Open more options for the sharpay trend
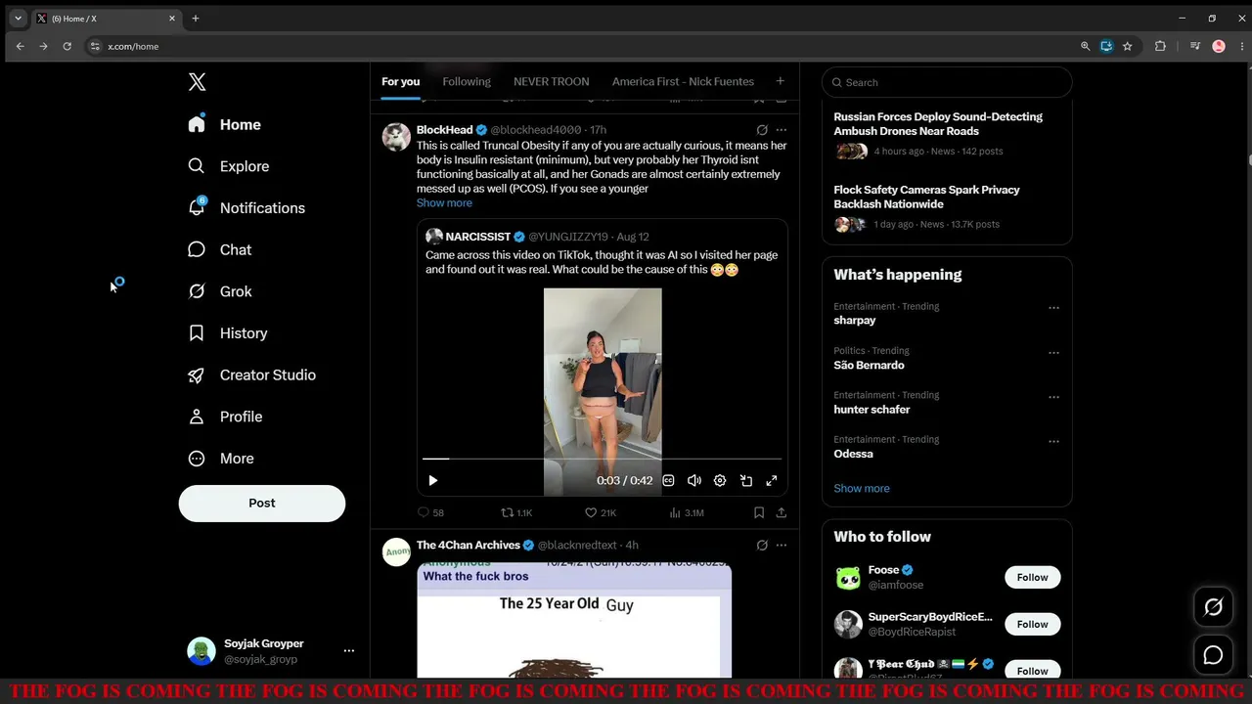This screenshot has width=1252, height=704. click(1053, 308)
